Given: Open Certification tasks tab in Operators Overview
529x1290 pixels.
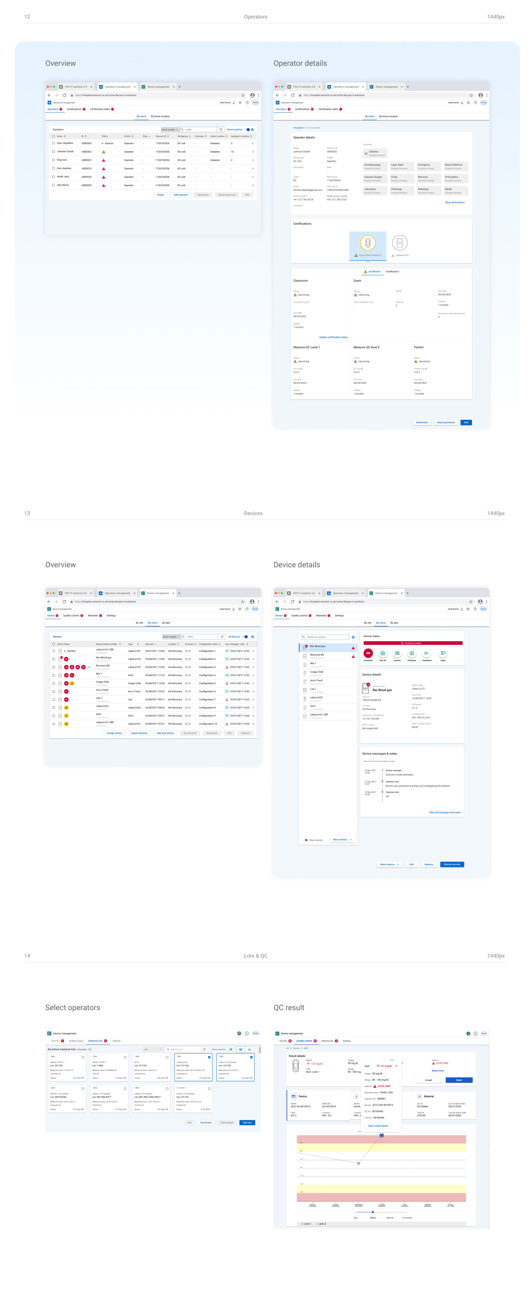Looking at the screenshot, I should (x=102, y=109).
